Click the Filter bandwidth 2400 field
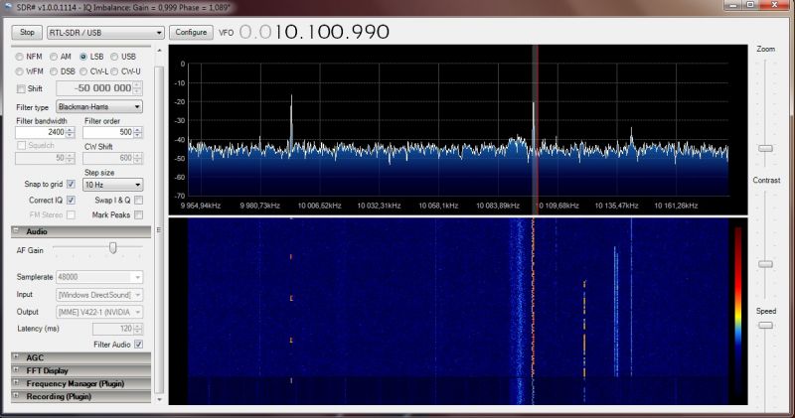Viewport: 795px width, 418px height. tap(41, 132)
